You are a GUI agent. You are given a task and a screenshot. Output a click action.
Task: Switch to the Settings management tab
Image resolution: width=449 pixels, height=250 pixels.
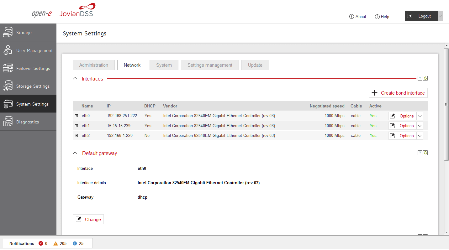210,65
